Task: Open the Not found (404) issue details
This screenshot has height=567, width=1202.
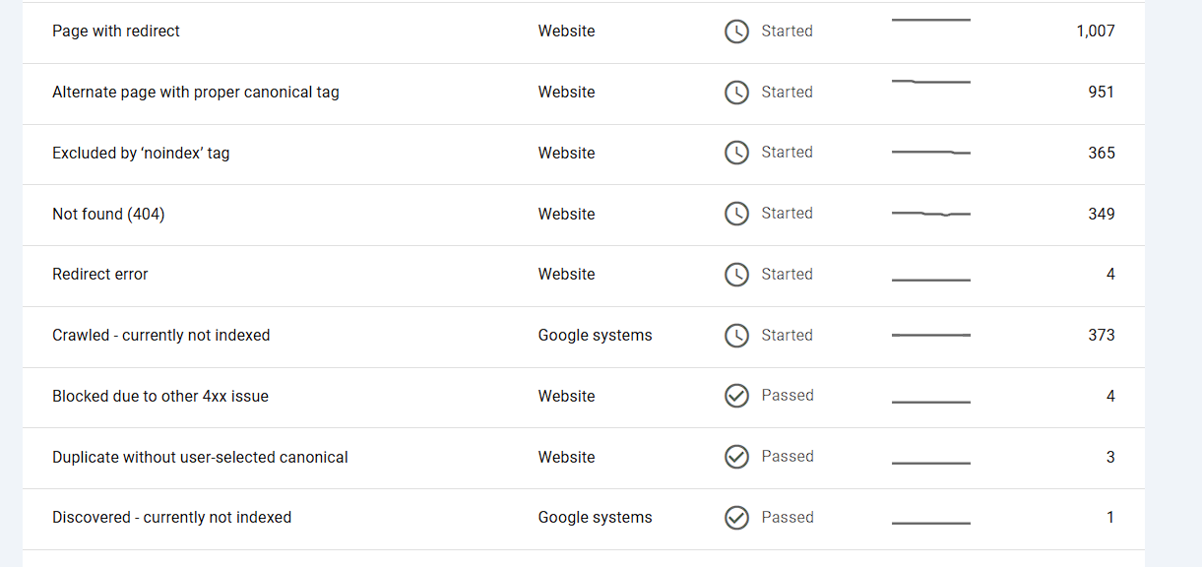Action: (108, 215)
